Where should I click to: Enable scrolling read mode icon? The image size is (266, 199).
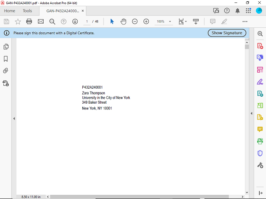click(196, 22)
